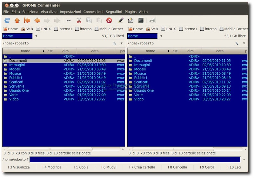Image resolution: width=254 pixels, height=178 pixels.
Task: Click F4 Modifica button
Action: pyautogui.click(x=52, y=167)
